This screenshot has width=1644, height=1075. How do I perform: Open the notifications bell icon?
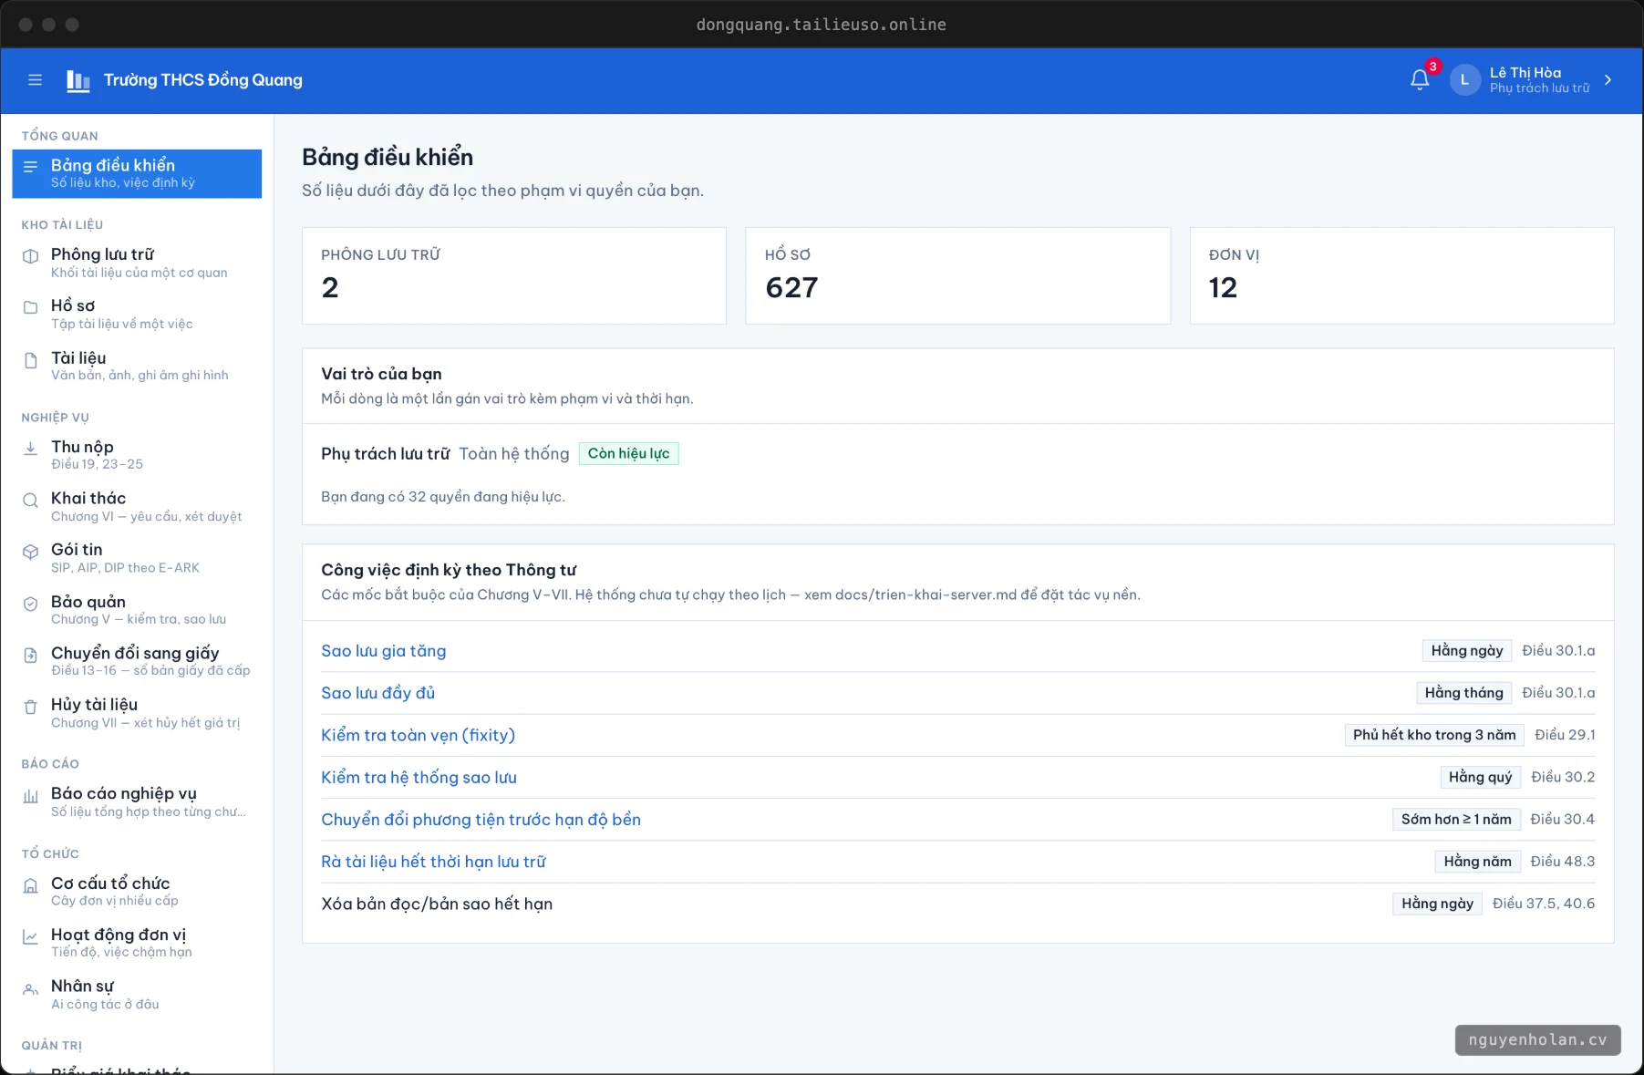point(1420,80)
